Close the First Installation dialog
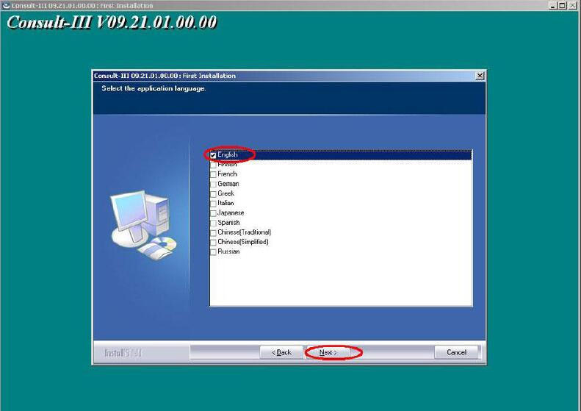581x411 pixels. pyautogui.click(x=480, y=76)
